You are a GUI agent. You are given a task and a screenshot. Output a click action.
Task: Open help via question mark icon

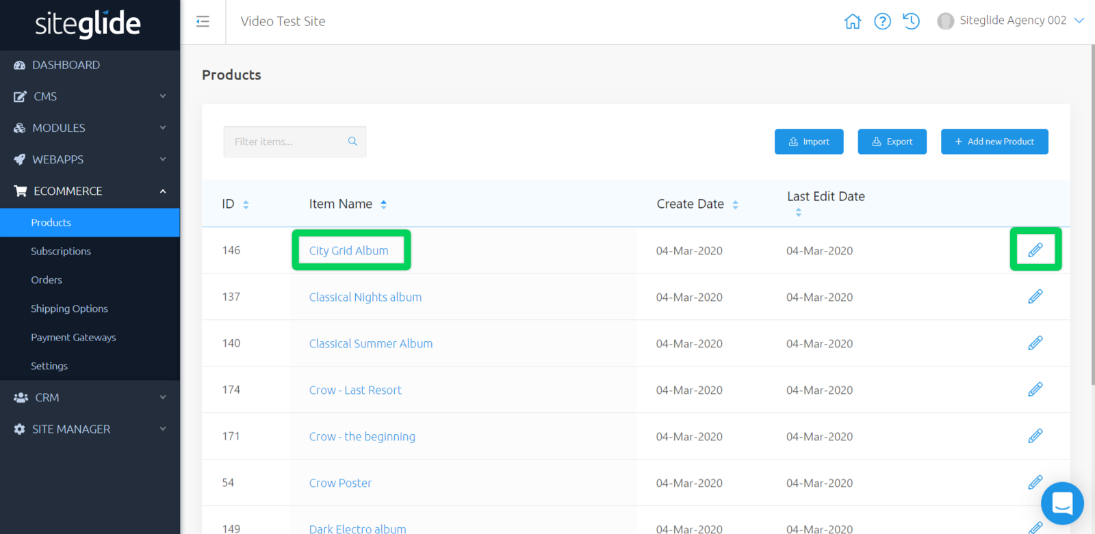(882, 21)
